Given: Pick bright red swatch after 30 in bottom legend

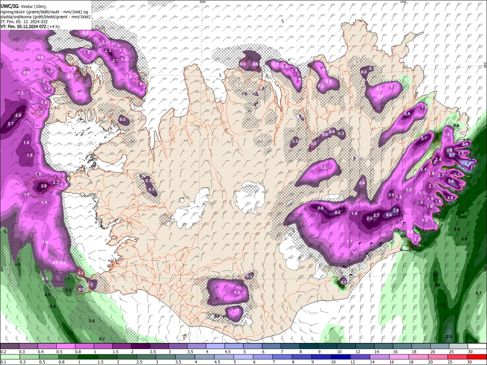Looking at the screenshot, I should tap(477, 357).
